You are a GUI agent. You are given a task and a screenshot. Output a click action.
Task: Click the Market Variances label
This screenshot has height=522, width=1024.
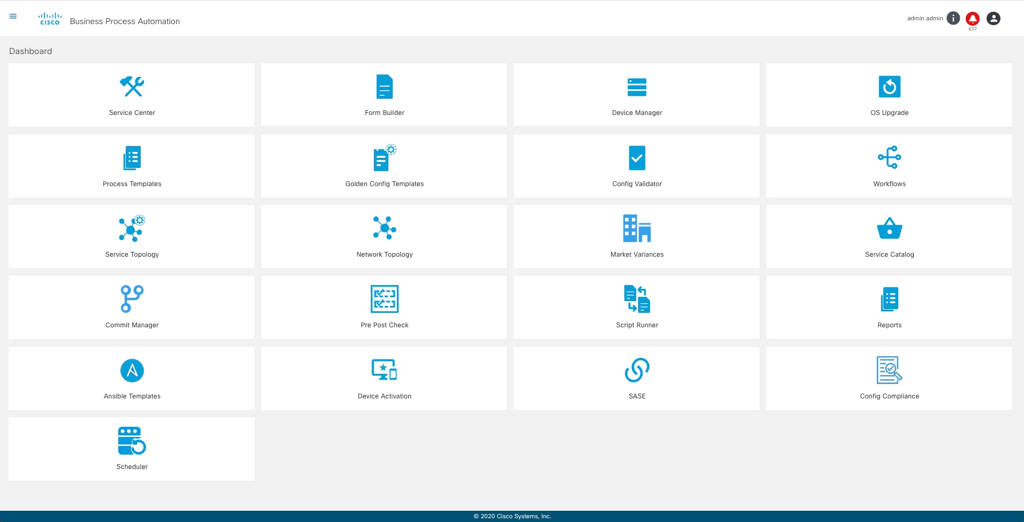pyautogui.click(x=637, y=255)
